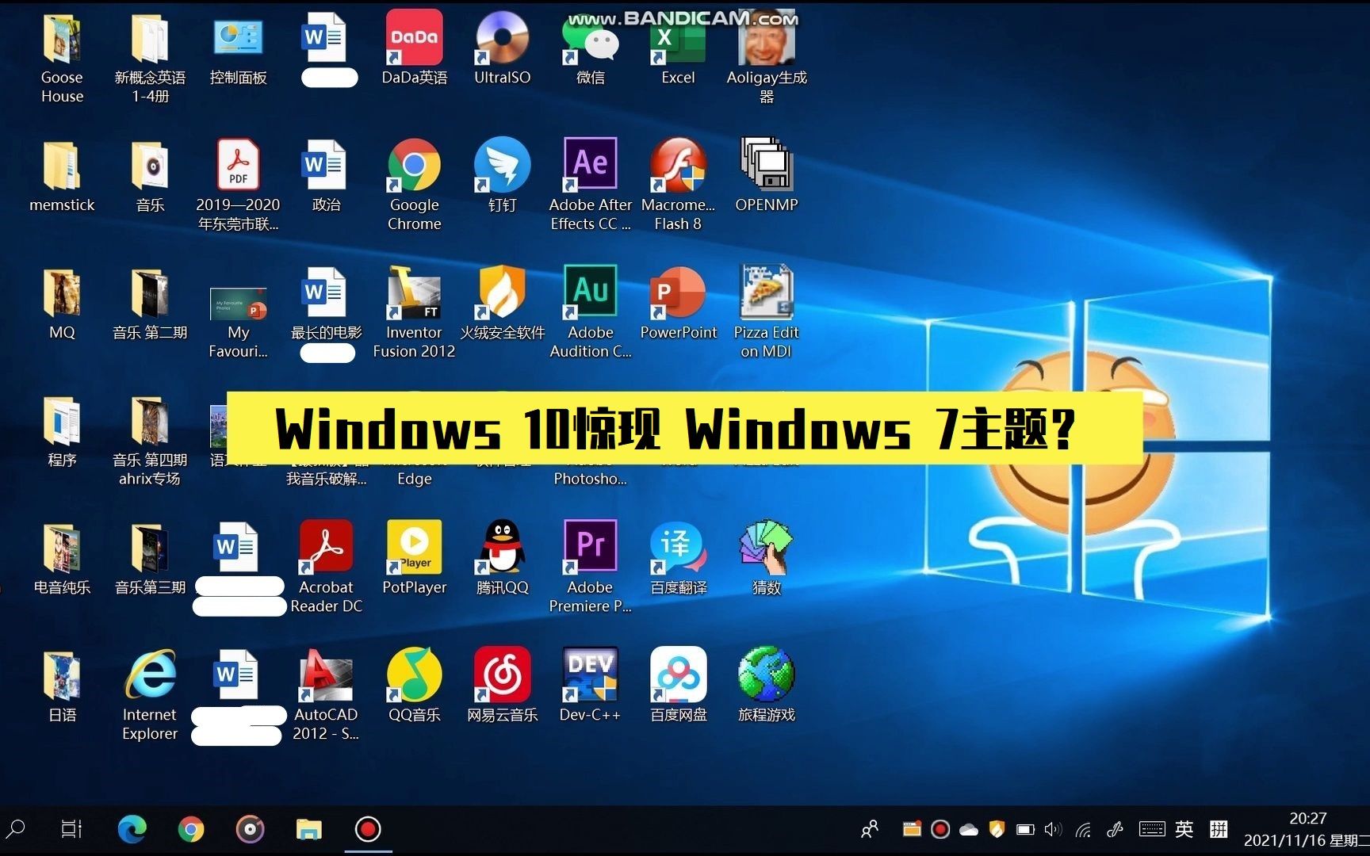
Task: Open the memstick folder
Action: tap(62, 176)
